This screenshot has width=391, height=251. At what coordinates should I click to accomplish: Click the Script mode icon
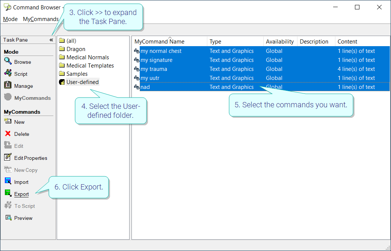pos(8,73)
